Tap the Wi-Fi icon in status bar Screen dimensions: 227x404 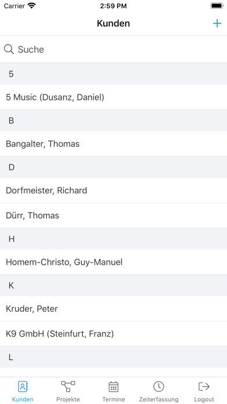point(32,6)
